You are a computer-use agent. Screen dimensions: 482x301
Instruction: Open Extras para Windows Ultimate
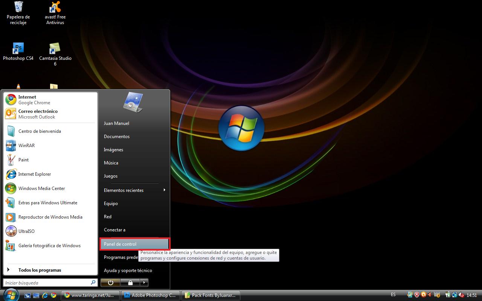point(50,203)
